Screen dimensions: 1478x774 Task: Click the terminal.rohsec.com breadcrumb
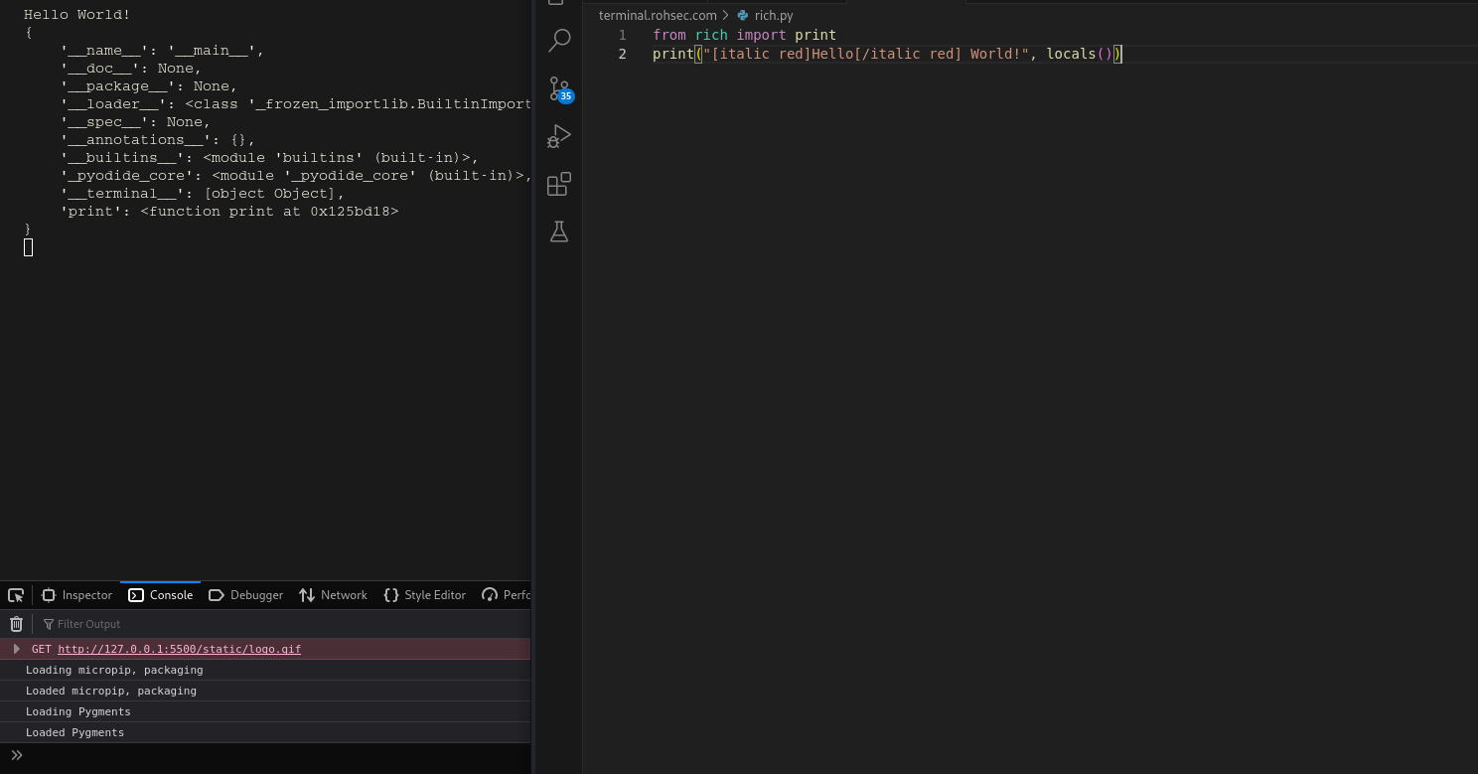(x=658, y=16)
